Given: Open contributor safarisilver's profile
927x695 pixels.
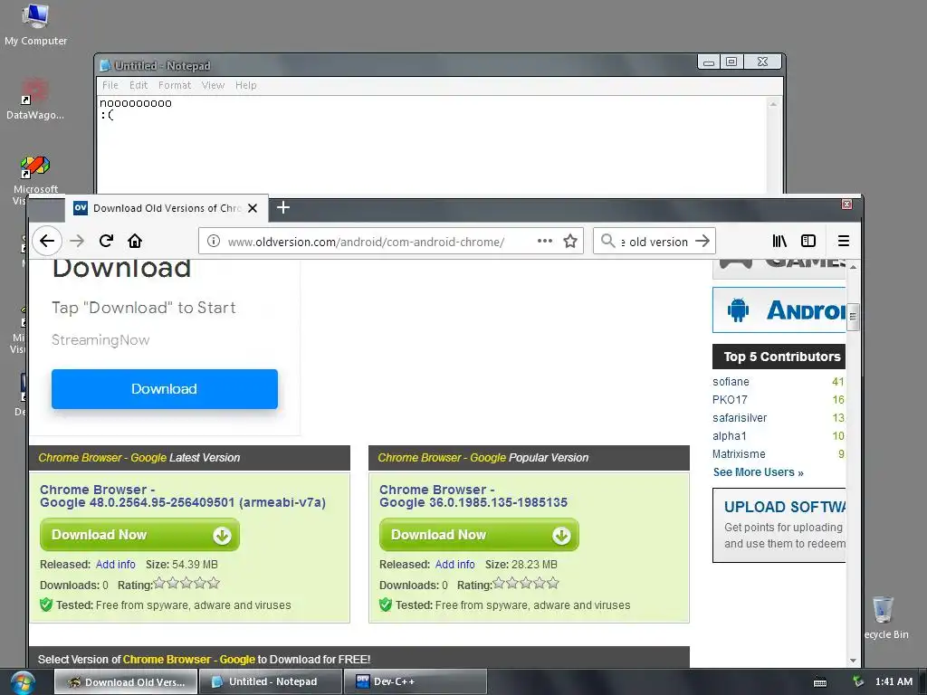Looking at the screenshot, I should pyautogui.click(x=740, y=418).
